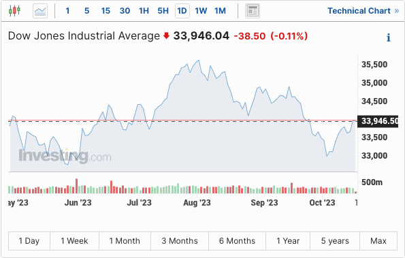Show the 6 Months range
Image resolution: width=405 pixels, height=258 pixels.
(237, 241)
